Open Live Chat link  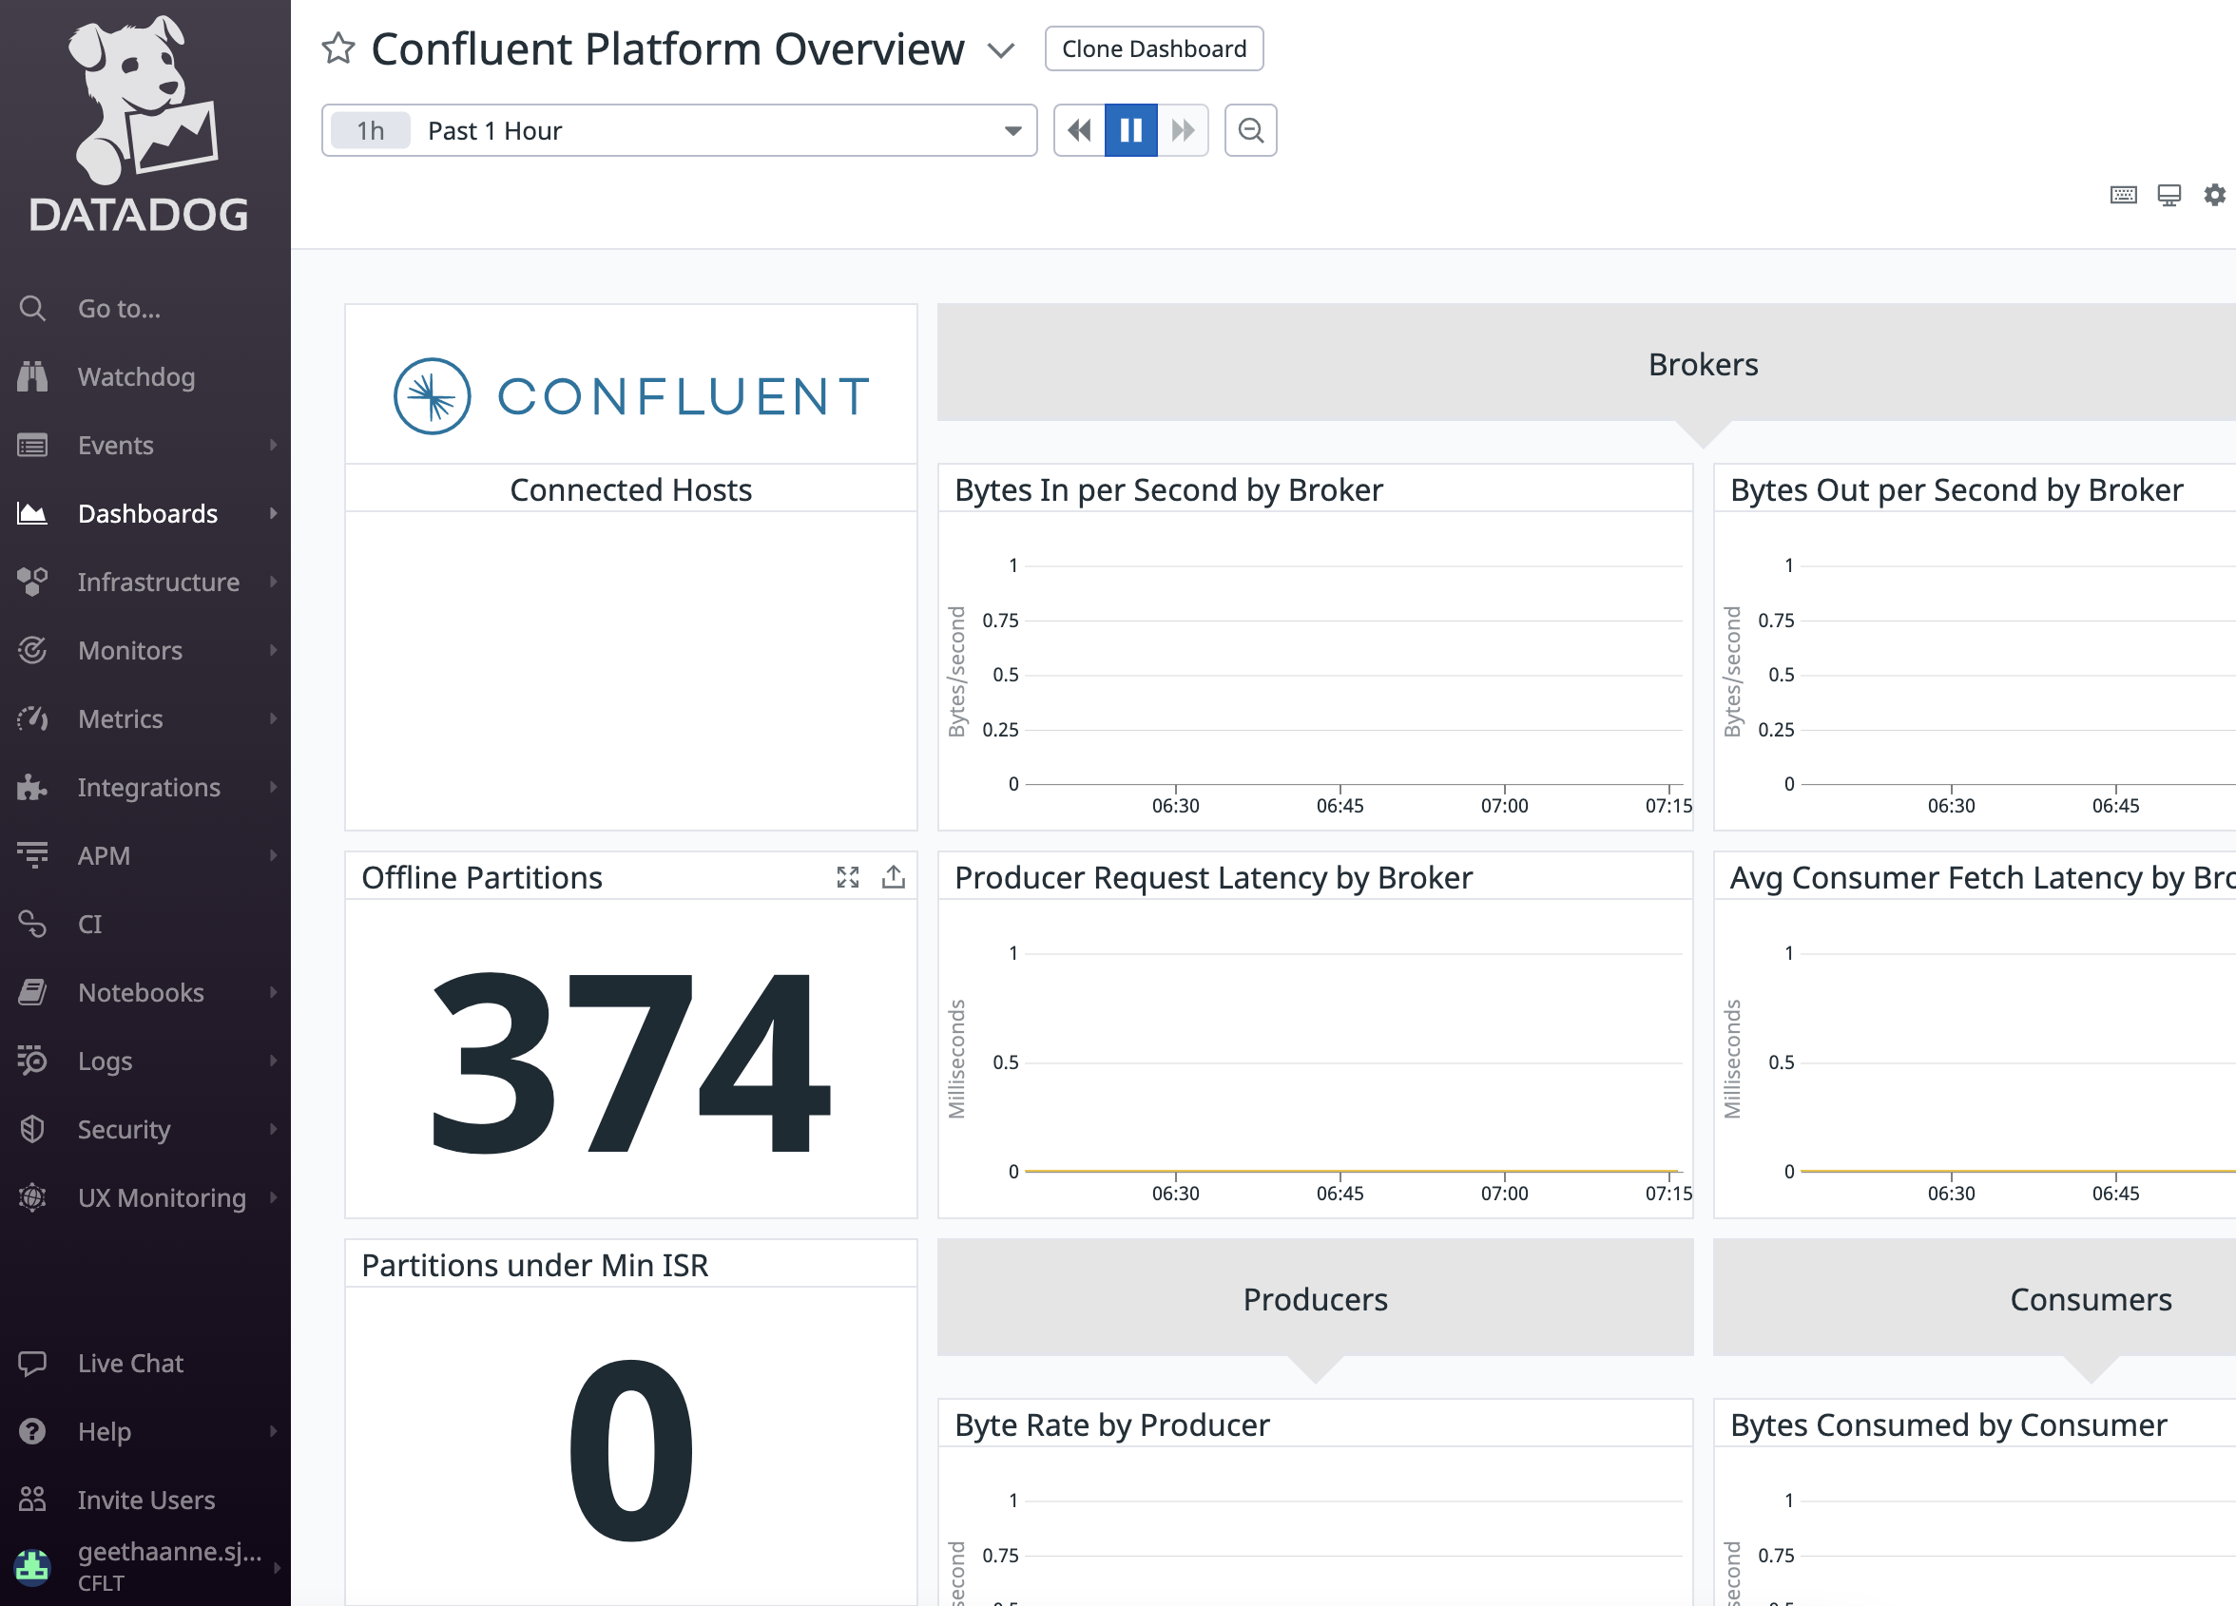coord(130,1363)
